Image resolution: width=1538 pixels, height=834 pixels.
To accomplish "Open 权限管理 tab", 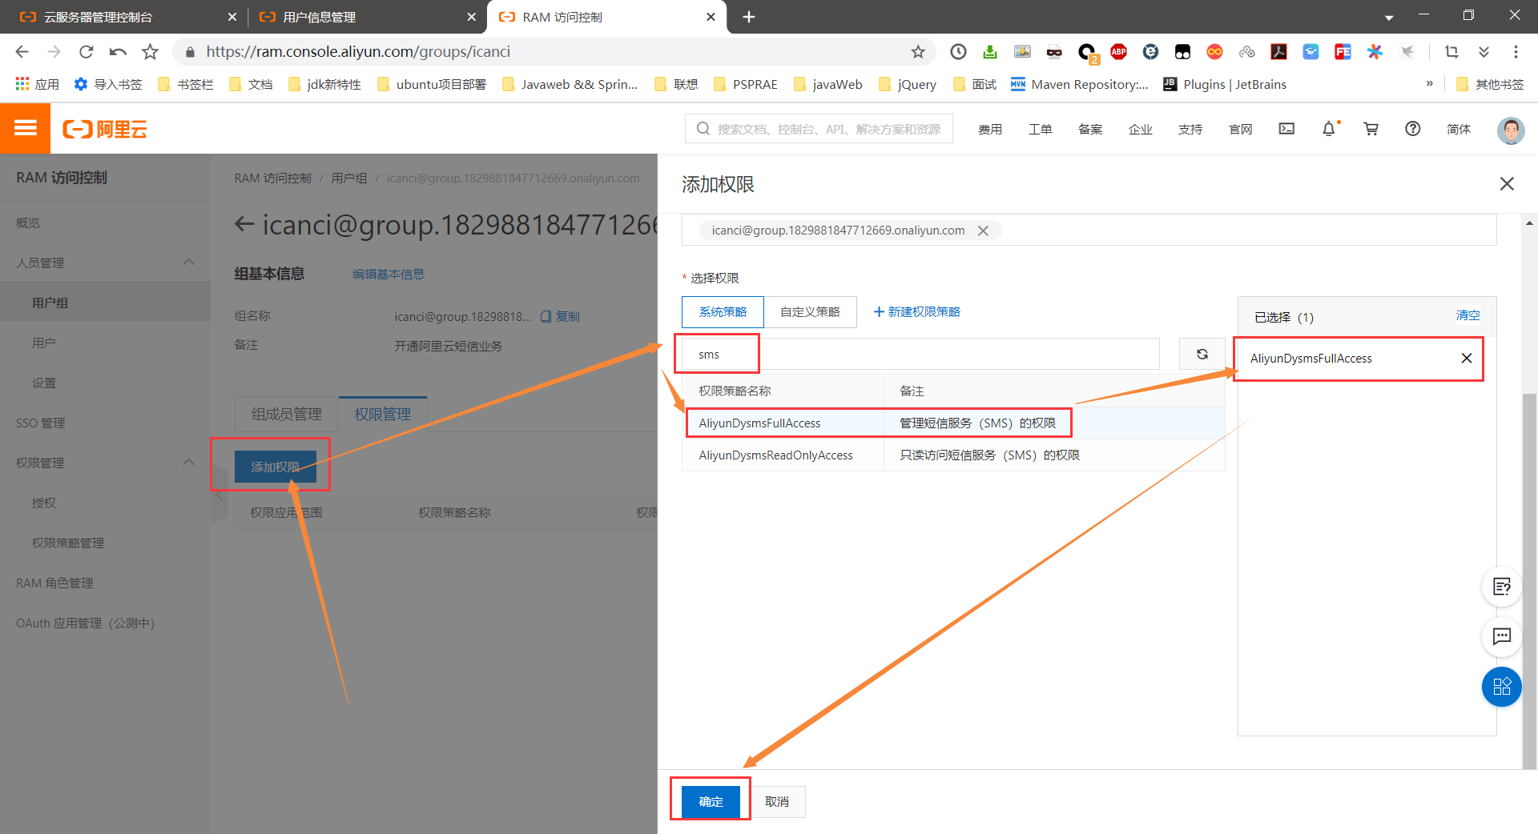I will [383, 414].
